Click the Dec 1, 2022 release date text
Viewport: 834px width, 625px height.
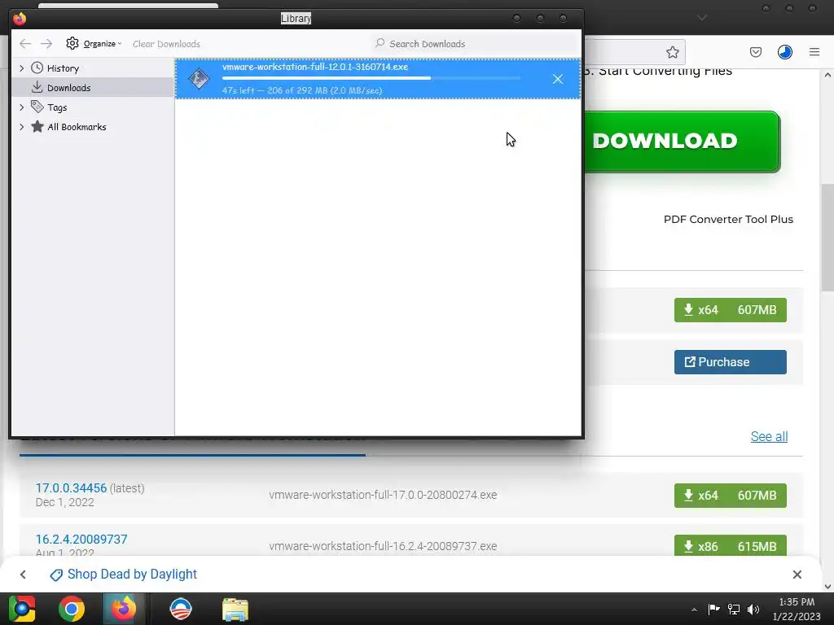(x=65, y=503)
